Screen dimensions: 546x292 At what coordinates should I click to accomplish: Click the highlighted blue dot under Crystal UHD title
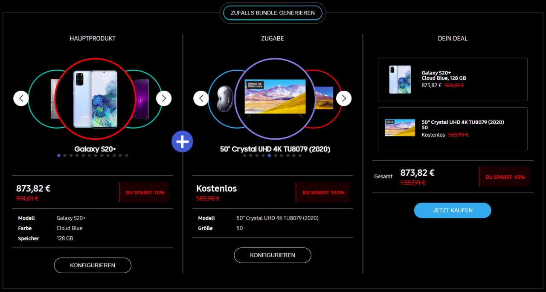click(x=269, y=155)
